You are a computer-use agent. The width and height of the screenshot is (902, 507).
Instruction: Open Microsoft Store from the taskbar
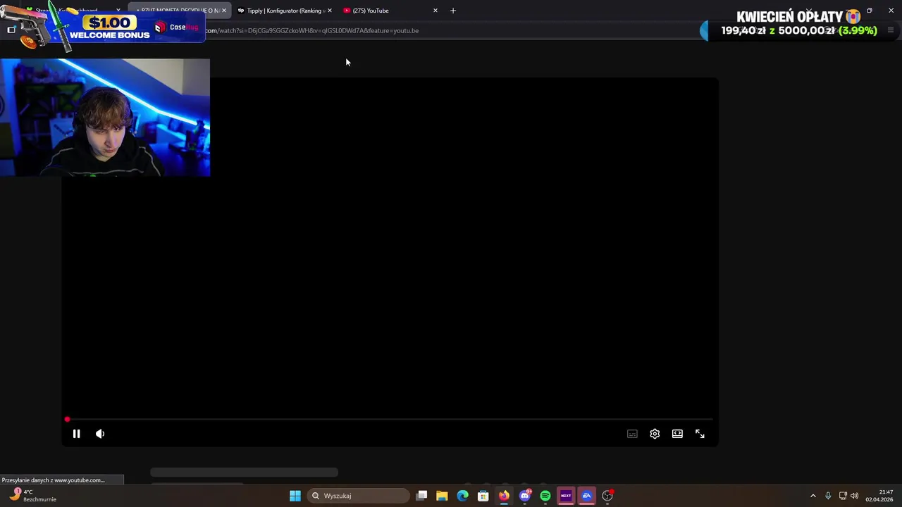483,496
